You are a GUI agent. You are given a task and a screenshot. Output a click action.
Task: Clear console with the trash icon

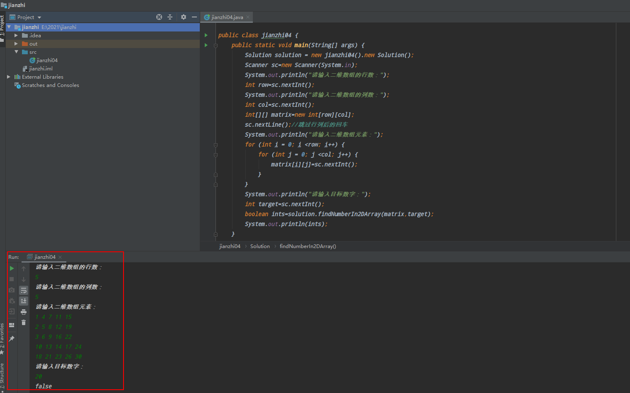[24, 322]
